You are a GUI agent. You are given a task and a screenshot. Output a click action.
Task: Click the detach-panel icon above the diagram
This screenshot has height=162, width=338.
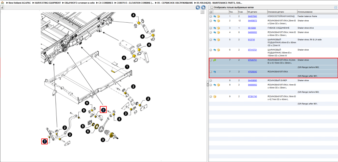point(2,7)
